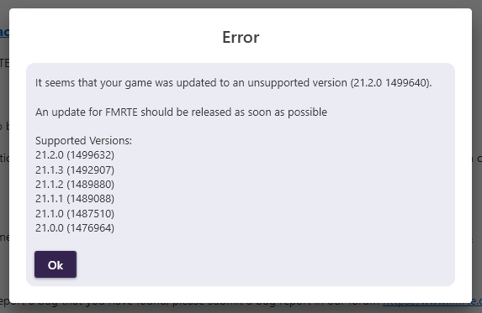
Task: Dismiss the error with the Ok button
Action: 56,264
